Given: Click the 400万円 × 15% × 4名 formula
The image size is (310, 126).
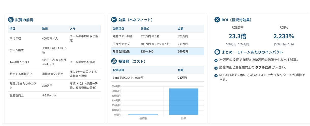Looking at the screenshot, I should (155, 44).
